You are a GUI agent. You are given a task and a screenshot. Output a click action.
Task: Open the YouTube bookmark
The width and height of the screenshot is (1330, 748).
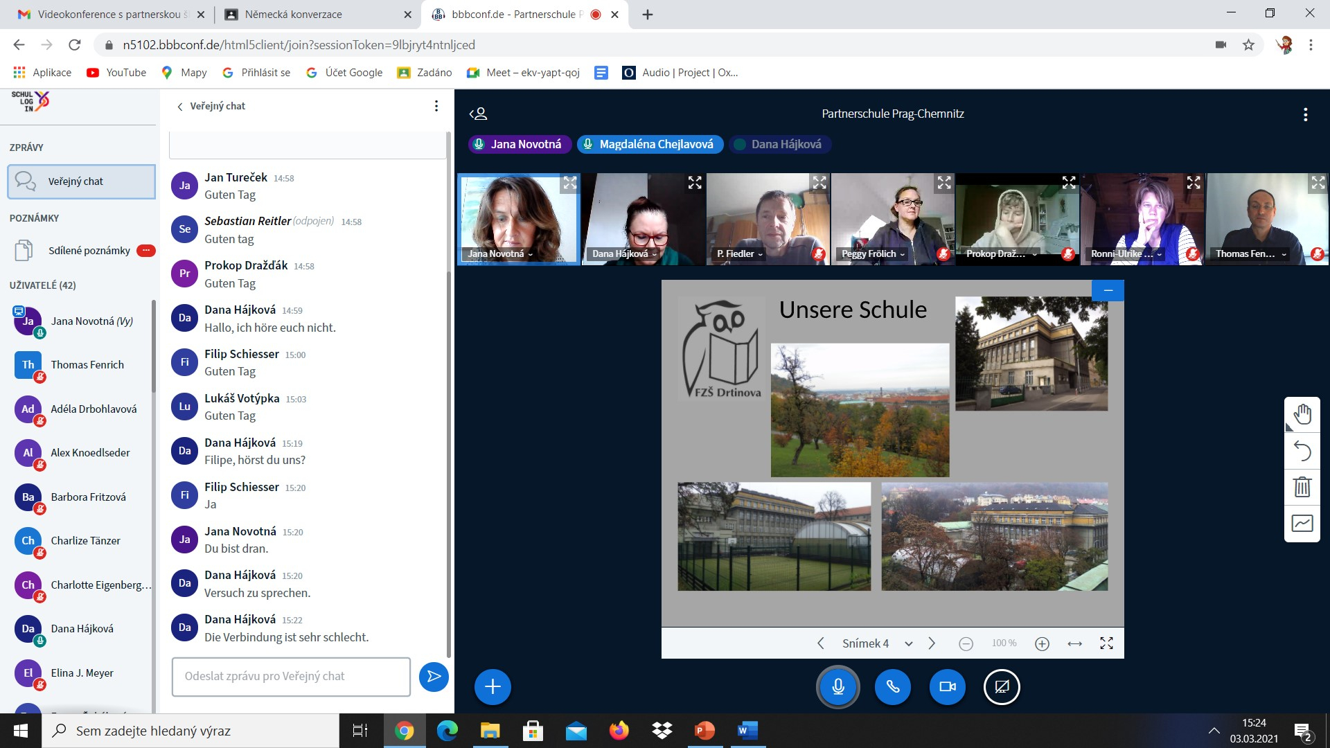point(116,73)
